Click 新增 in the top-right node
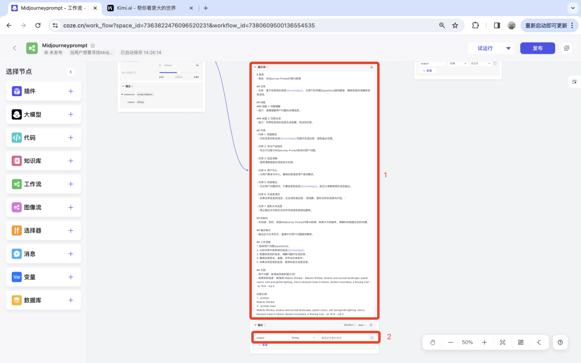The height and width of the screenshot is (363, 581). (427, 70)
